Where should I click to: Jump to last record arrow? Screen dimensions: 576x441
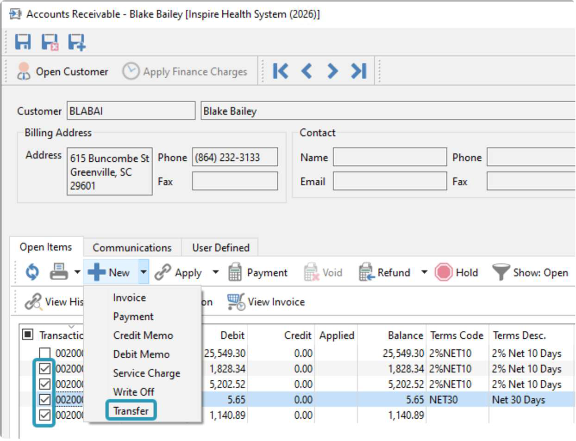[358, 71]
